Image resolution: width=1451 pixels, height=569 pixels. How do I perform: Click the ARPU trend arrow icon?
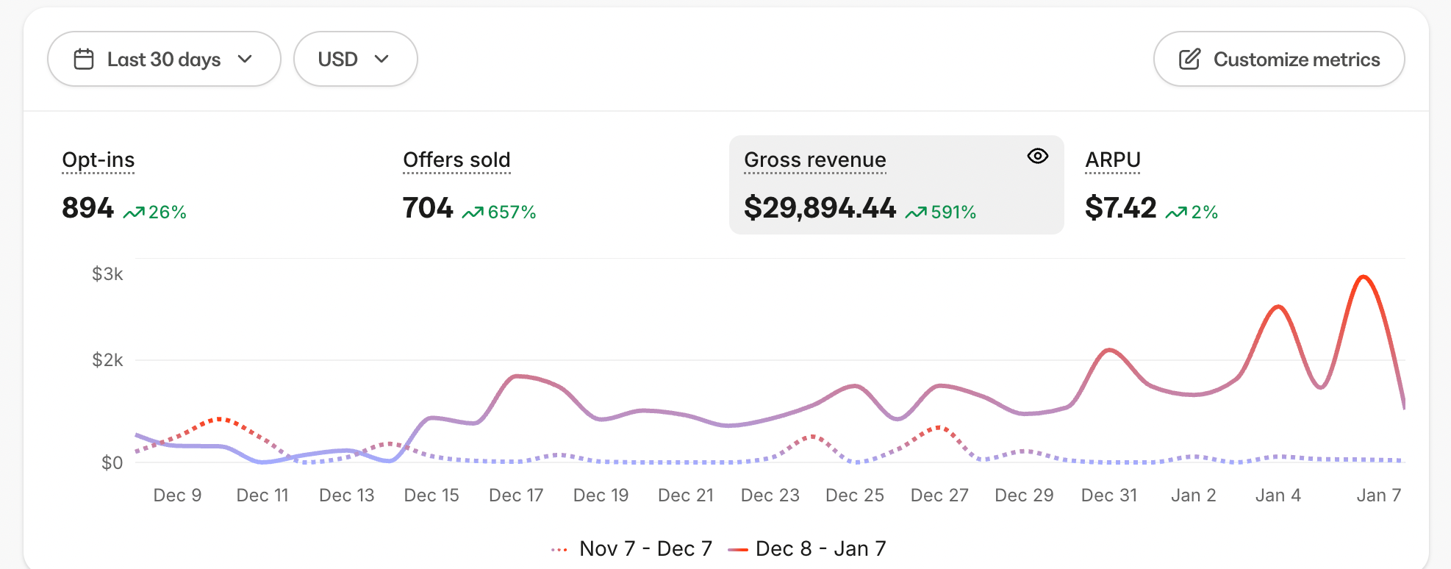(x=1176, y=213)
